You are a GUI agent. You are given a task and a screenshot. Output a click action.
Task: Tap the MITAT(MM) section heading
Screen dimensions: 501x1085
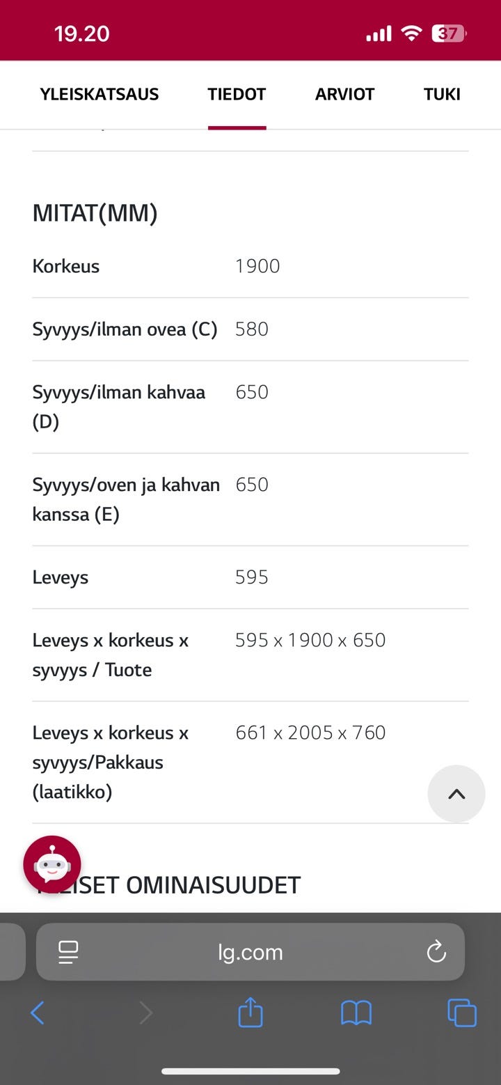point(95,213)
